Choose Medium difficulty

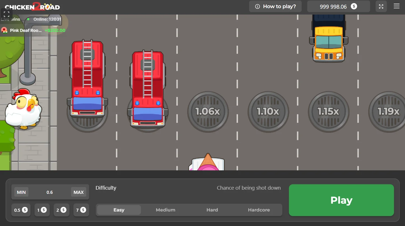click(166, 210)
